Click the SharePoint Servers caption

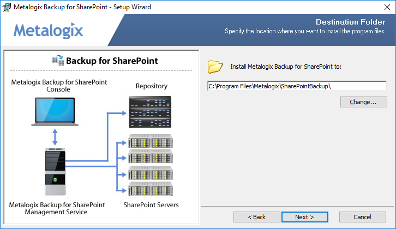[151, 205]
